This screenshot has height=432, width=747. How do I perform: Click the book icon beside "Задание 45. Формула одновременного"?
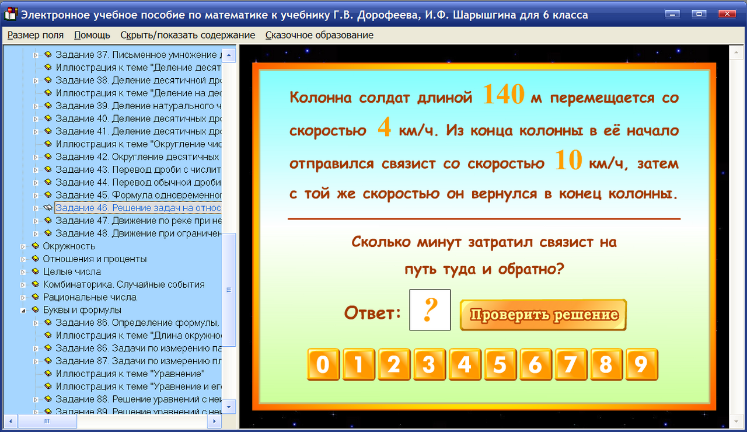pyautogui.click(x=49, y=194)
